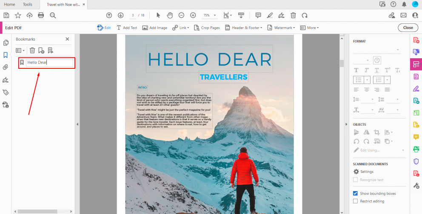The width and height of the screenshot is (422, 214).
Task: Open notifications bell icon
Action: [x=404, y=4]
